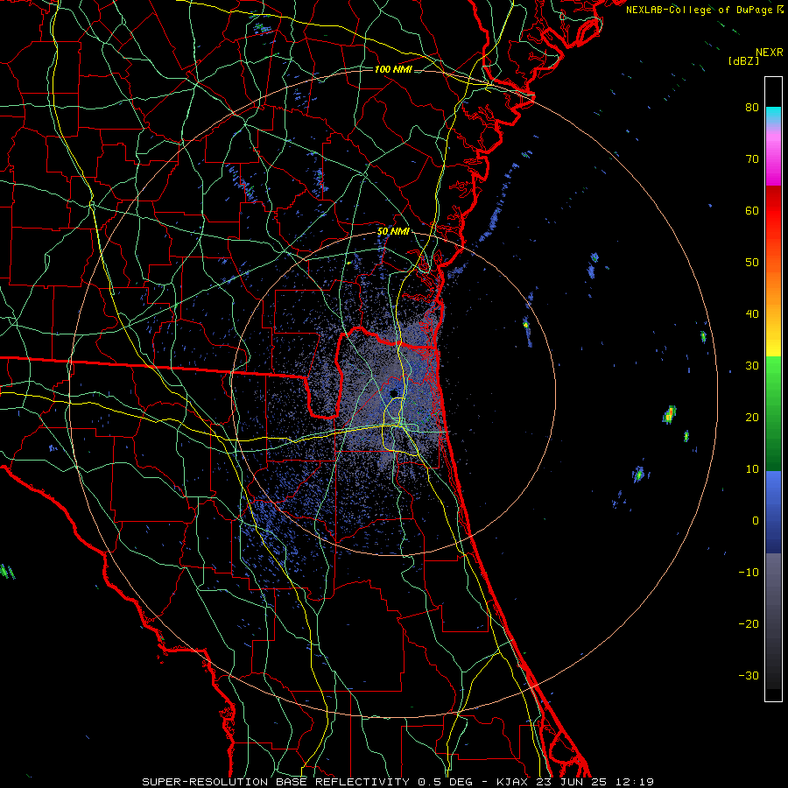Click the 50 NMI range ring label
The image size is (788, 788).
393,232
